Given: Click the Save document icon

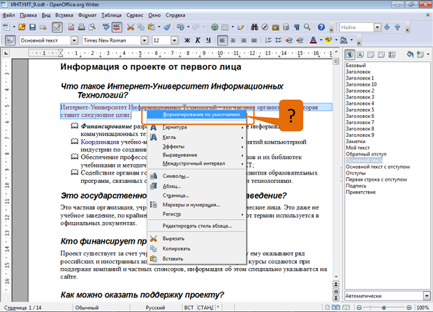Looking at the screenshot, I should pos(32,27).
